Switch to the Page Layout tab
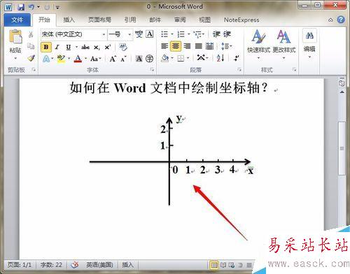The width and height of the screenshot is (350, 274). 99,20
